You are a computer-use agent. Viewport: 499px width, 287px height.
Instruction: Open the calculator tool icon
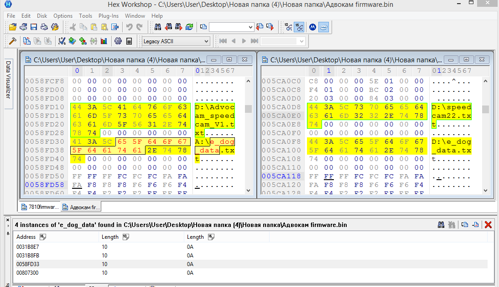129,41
